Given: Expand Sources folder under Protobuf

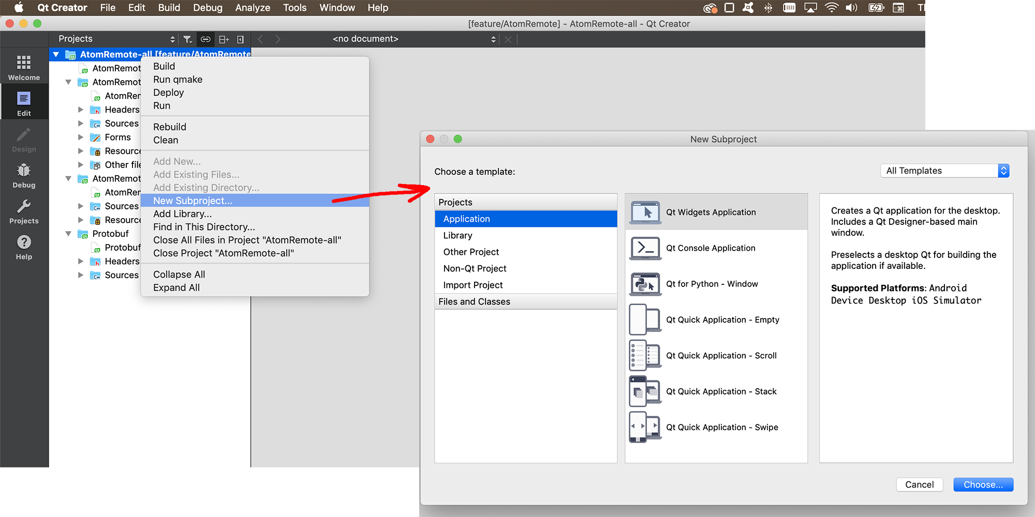Looking at the screenshot, I should click(x=81, y=275).
